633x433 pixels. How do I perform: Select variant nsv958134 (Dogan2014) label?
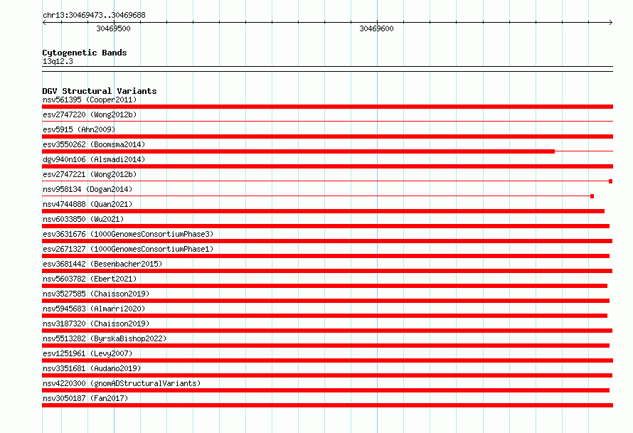click(87, 189)
